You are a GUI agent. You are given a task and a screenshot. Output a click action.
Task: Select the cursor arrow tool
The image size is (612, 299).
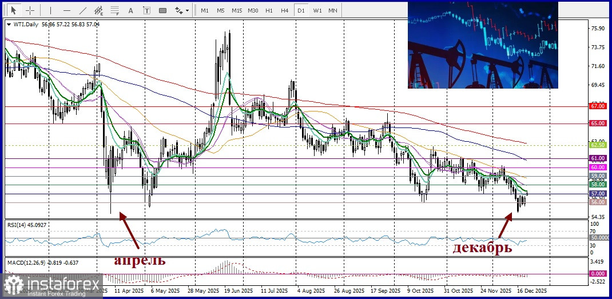[14, 10]
